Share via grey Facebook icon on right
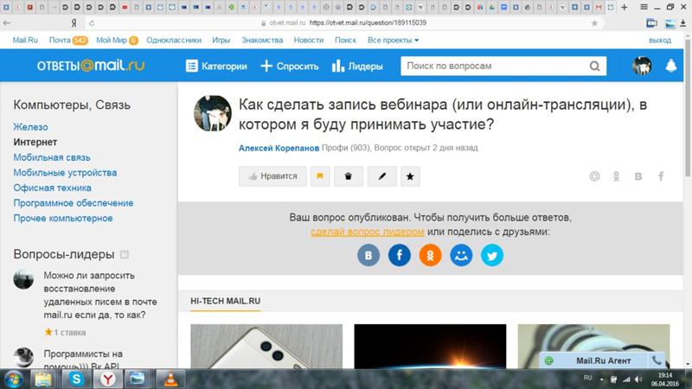692x389 pixels. point(661,176)
